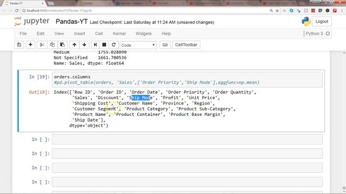
Task: Click 'Product Base Margin' in output
Action: (196, 114)
